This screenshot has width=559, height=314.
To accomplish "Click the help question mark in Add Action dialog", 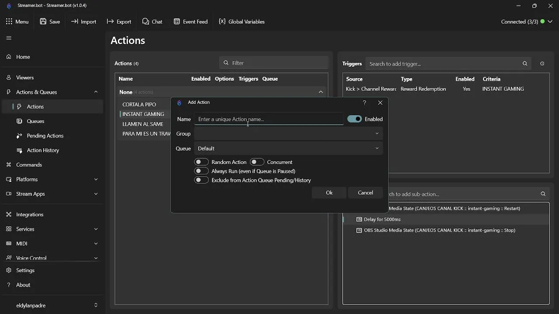I will (365, 102).
